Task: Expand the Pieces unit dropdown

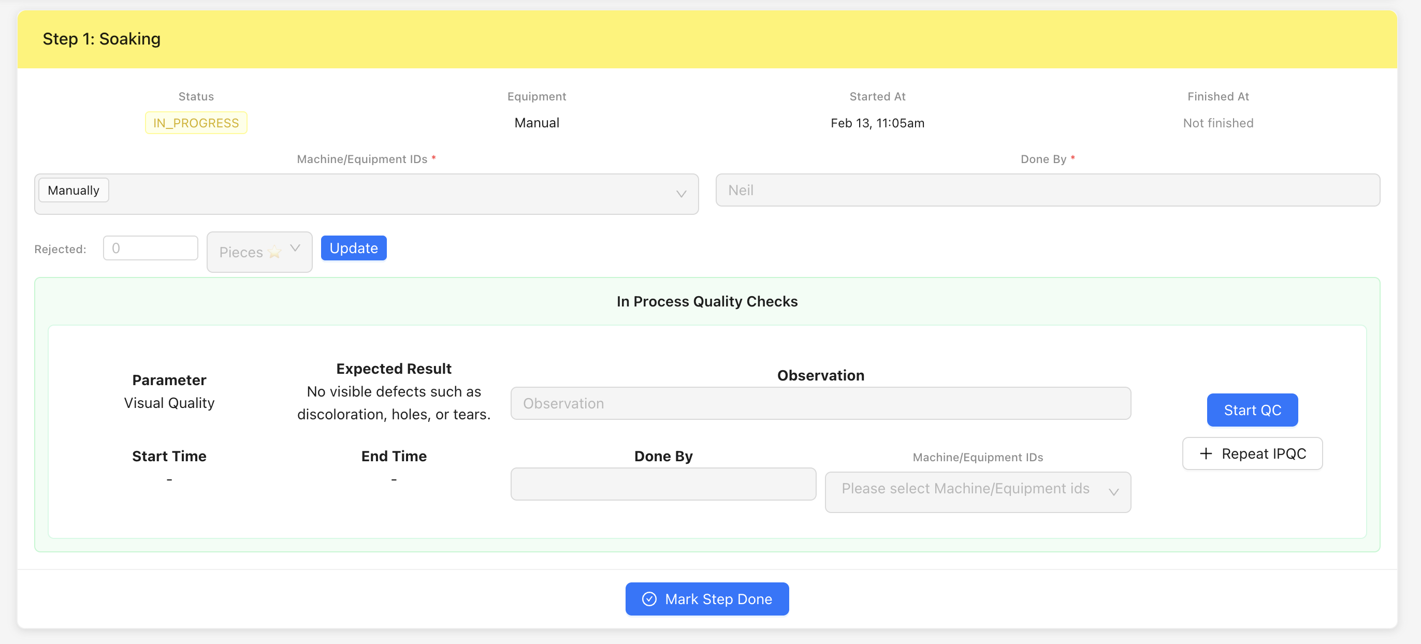Action: [259, 252]
